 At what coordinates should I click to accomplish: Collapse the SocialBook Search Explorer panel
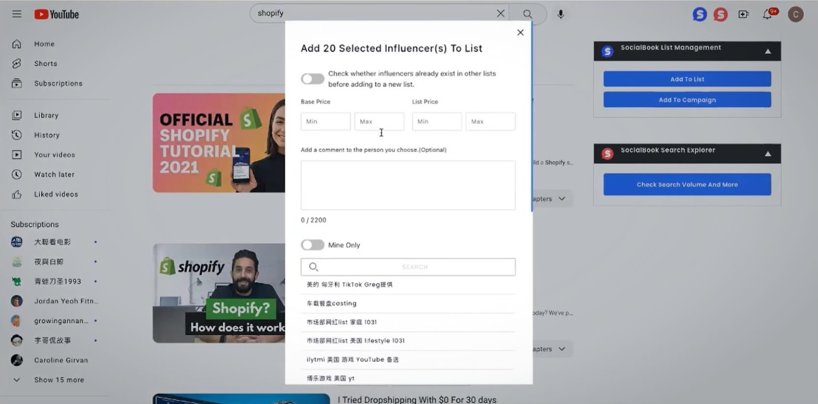pos(768,154)
